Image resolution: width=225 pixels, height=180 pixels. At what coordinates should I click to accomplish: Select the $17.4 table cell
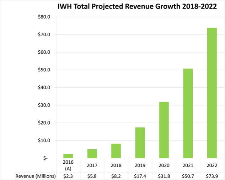tap(140, 176)
